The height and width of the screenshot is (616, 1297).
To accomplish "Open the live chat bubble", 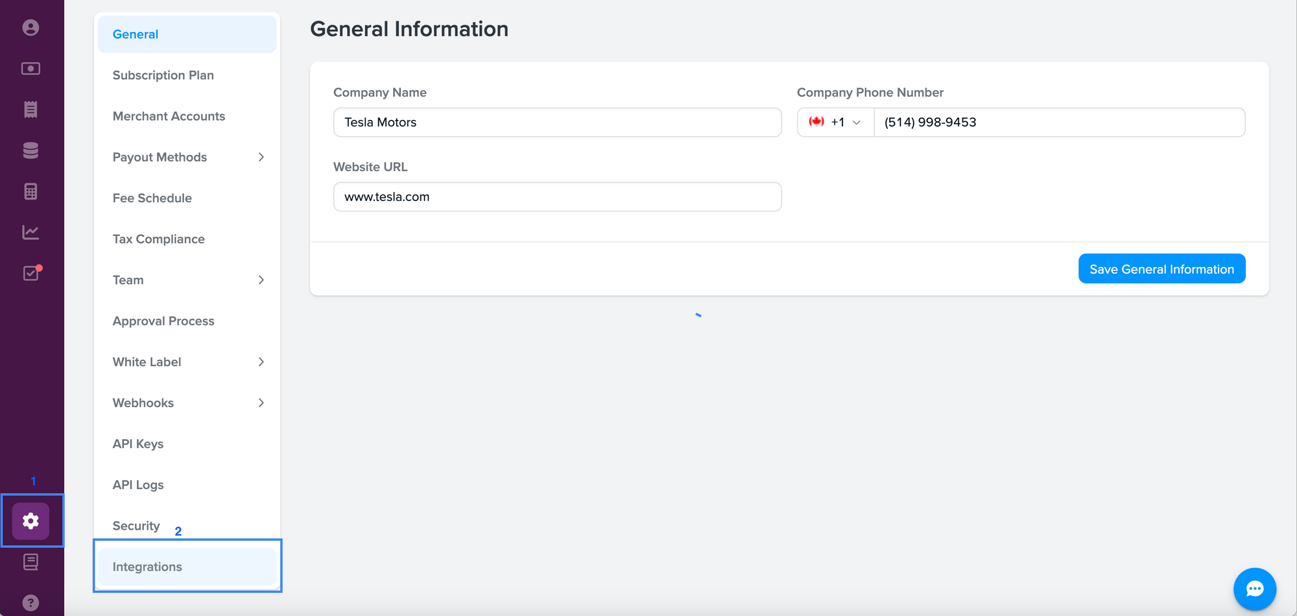I will point(1254,589).
